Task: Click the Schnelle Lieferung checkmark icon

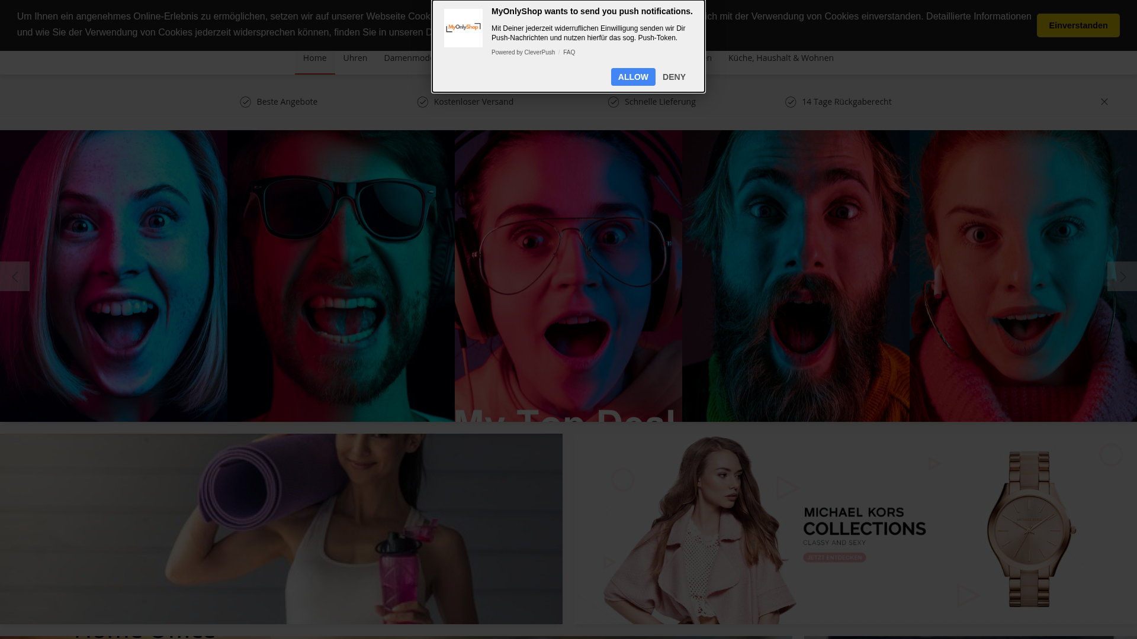Action: 614,102
